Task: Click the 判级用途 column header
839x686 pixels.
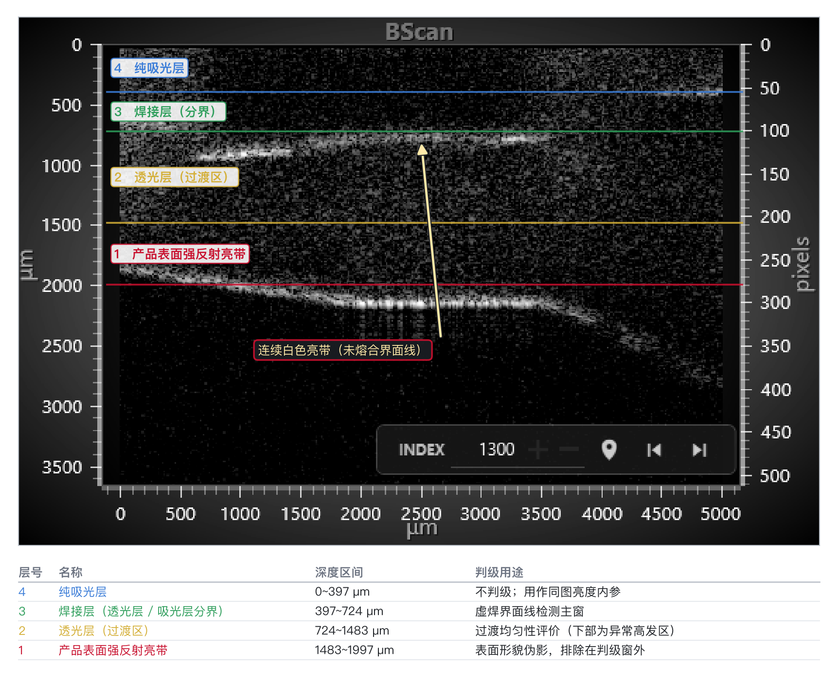Action: (x=499, y=572)
